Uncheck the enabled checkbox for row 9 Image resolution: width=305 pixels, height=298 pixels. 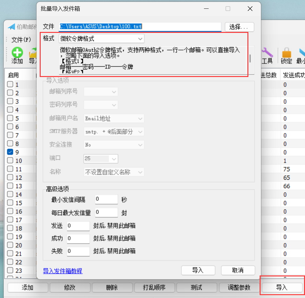(10, 152)
